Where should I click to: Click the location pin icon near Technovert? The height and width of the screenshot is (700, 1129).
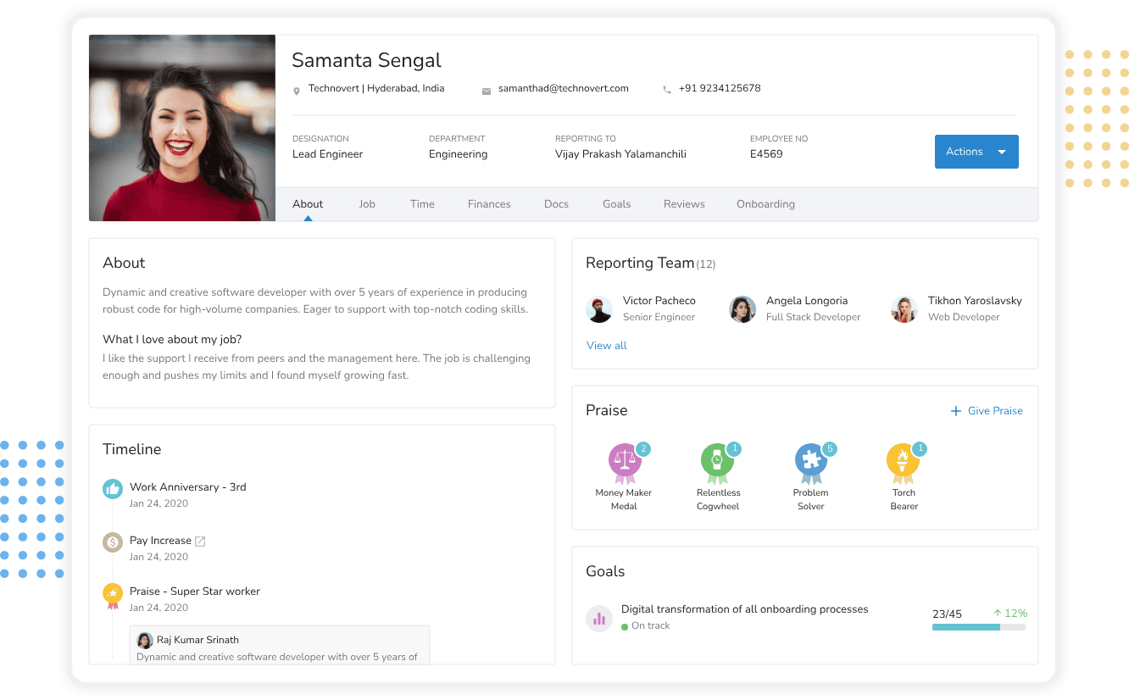[x=297, y=91]
